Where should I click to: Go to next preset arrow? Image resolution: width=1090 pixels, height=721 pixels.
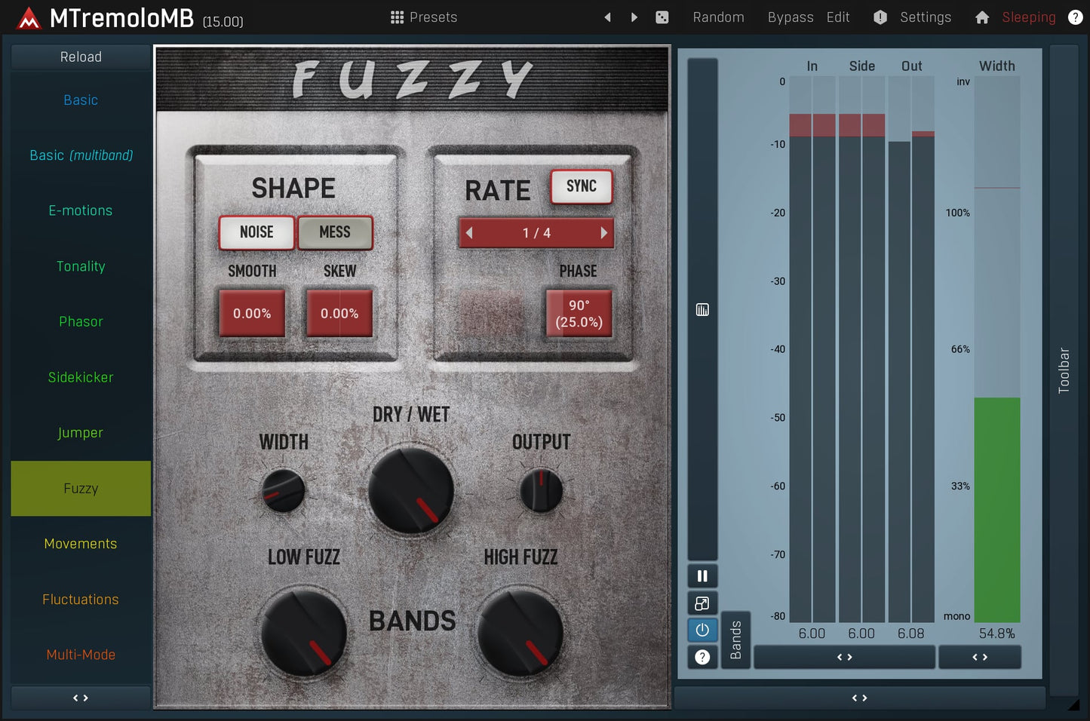click(634, 17)
